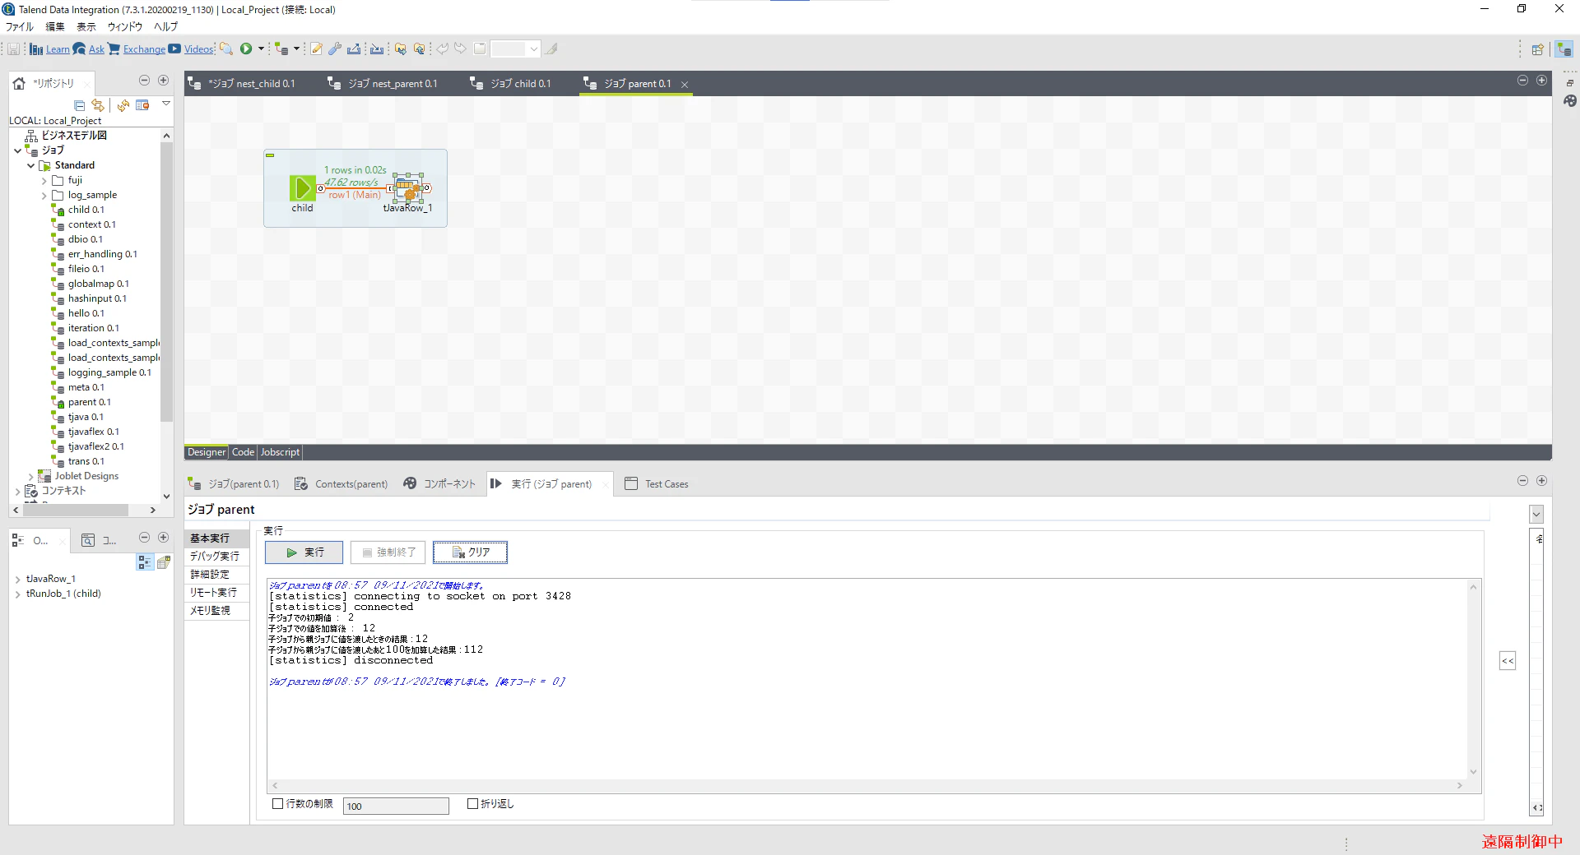Screen dimensions: 1580x855
Task: Click the repository tree vertical scrollbar
Action: pos(166,280)
